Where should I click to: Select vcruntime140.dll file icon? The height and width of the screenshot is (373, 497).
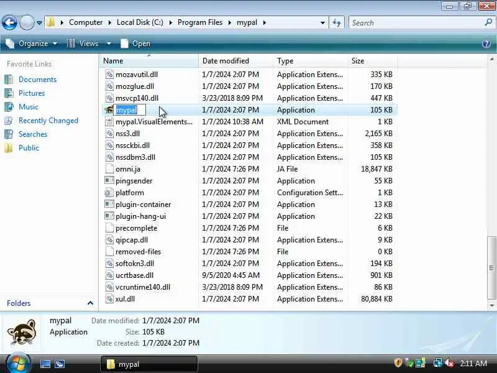point(109,287)
